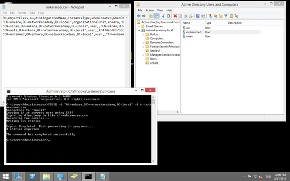Select user sinan in list
This screenshot has height=181, width=290.
[189, 37]
